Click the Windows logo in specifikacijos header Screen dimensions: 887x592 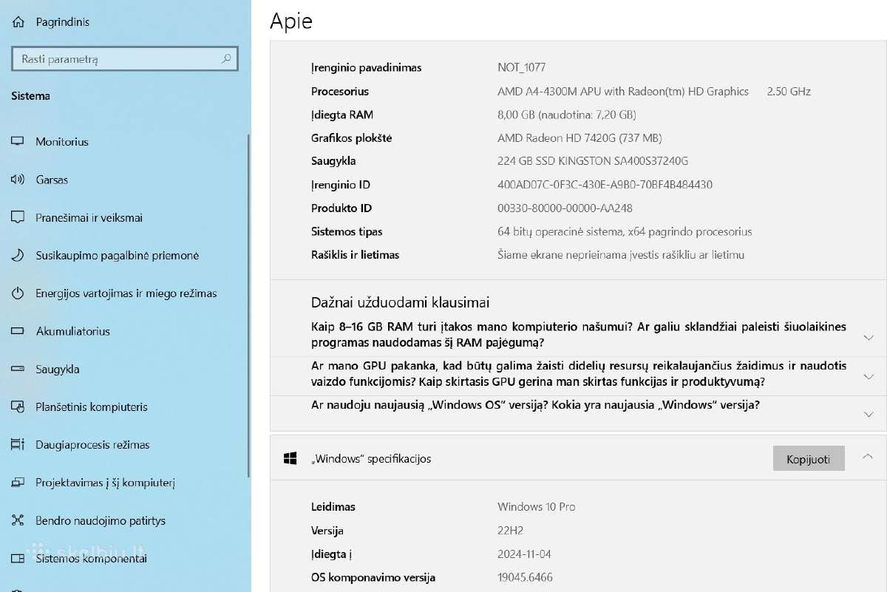pyautogui.click(x=290, y=458)
